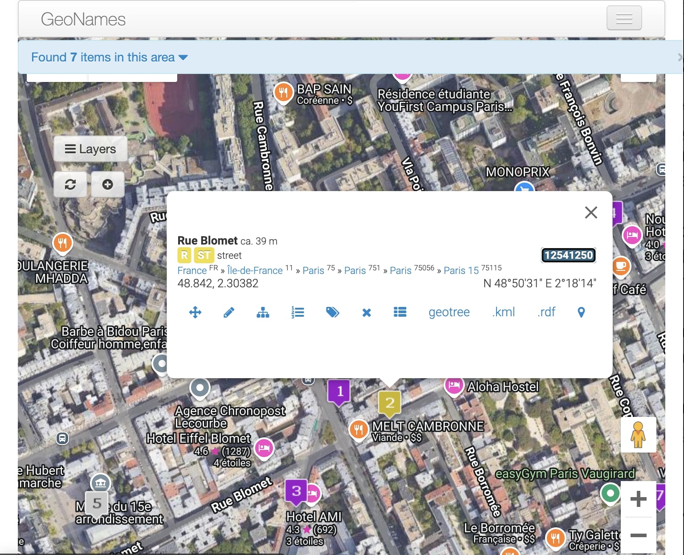Expand the Found 7 items list
This screenshot has width=684, height=555.
coord(110,57)
